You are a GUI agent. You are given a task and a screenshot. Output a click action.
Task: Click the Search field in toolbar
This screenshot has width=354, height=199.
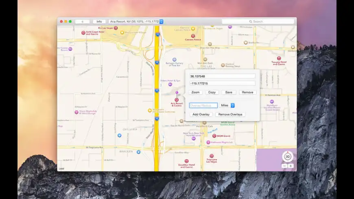point(258,22)
